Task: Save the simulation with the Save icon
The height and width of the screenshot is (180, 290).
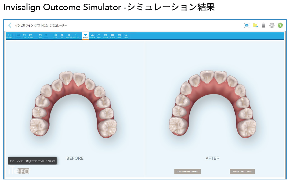Action: (25, 36)
